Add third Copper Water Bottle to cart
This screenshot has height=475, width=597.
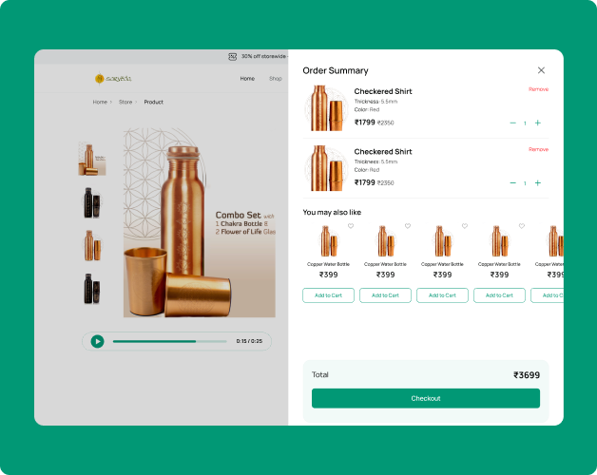pos(442,295)
